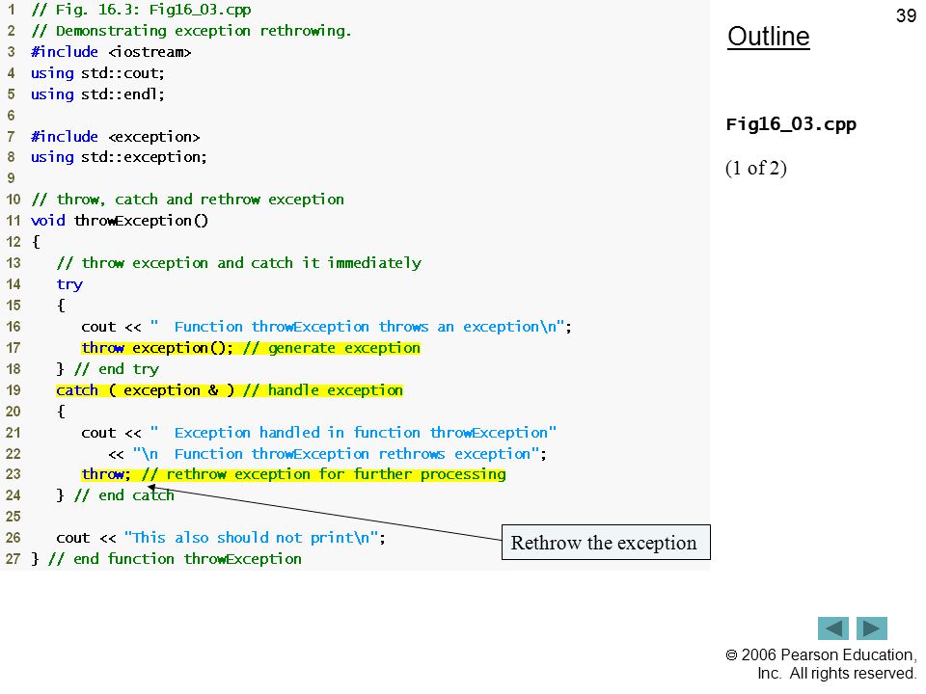Select the highlighted catch ( exception & ) line
The height and width of the screenshot is (694, 926).
tap(230, 390)
